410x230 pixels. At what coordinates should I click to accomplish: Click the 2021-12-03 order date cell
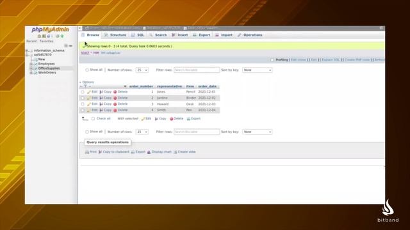(207, 104)
